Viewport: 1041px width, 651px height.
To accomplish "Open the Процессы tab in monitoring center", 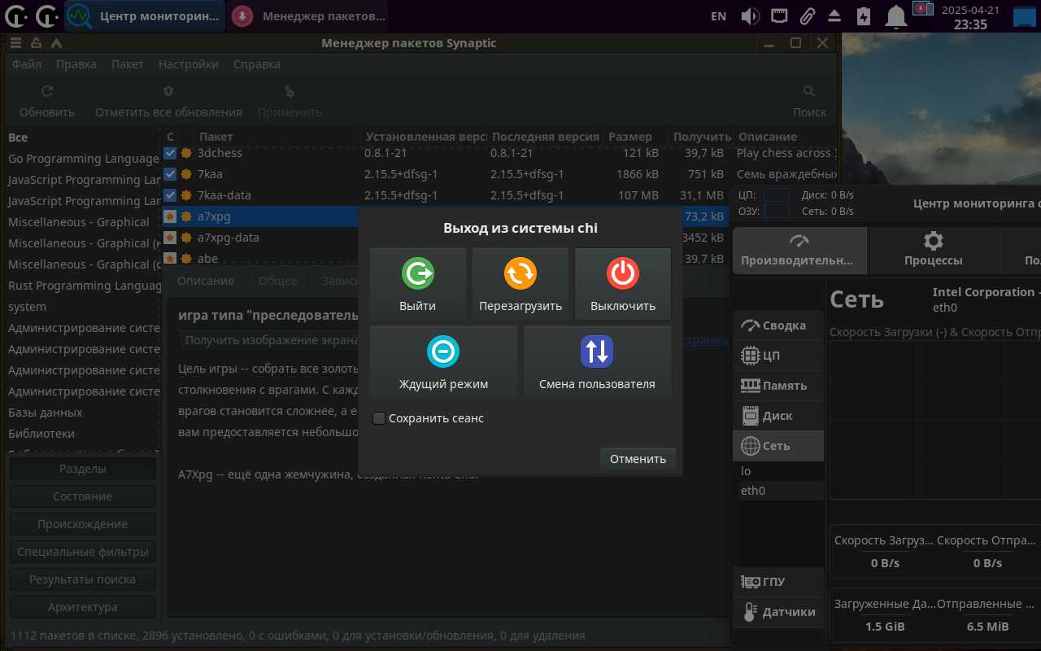I will click(x=934, y=251).
